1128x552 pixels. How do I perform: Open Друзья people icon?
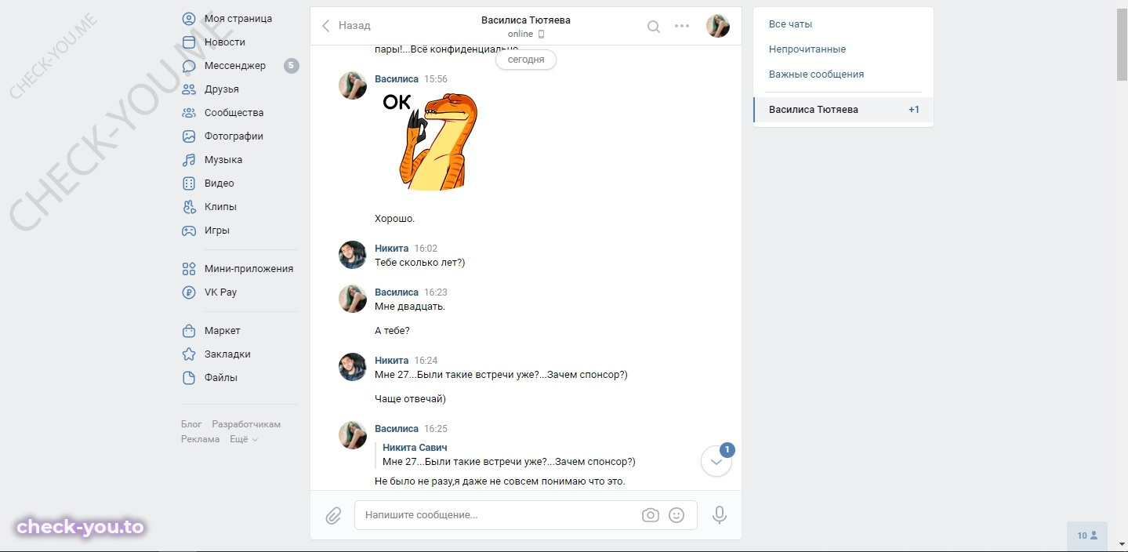click(188, 89)
